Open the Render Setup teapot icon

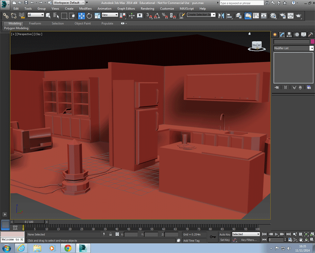point(282,15)
